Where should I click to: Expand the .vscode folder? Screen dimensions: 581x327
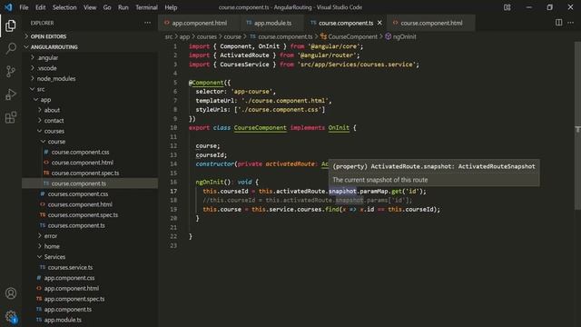(x=90, y=68)
